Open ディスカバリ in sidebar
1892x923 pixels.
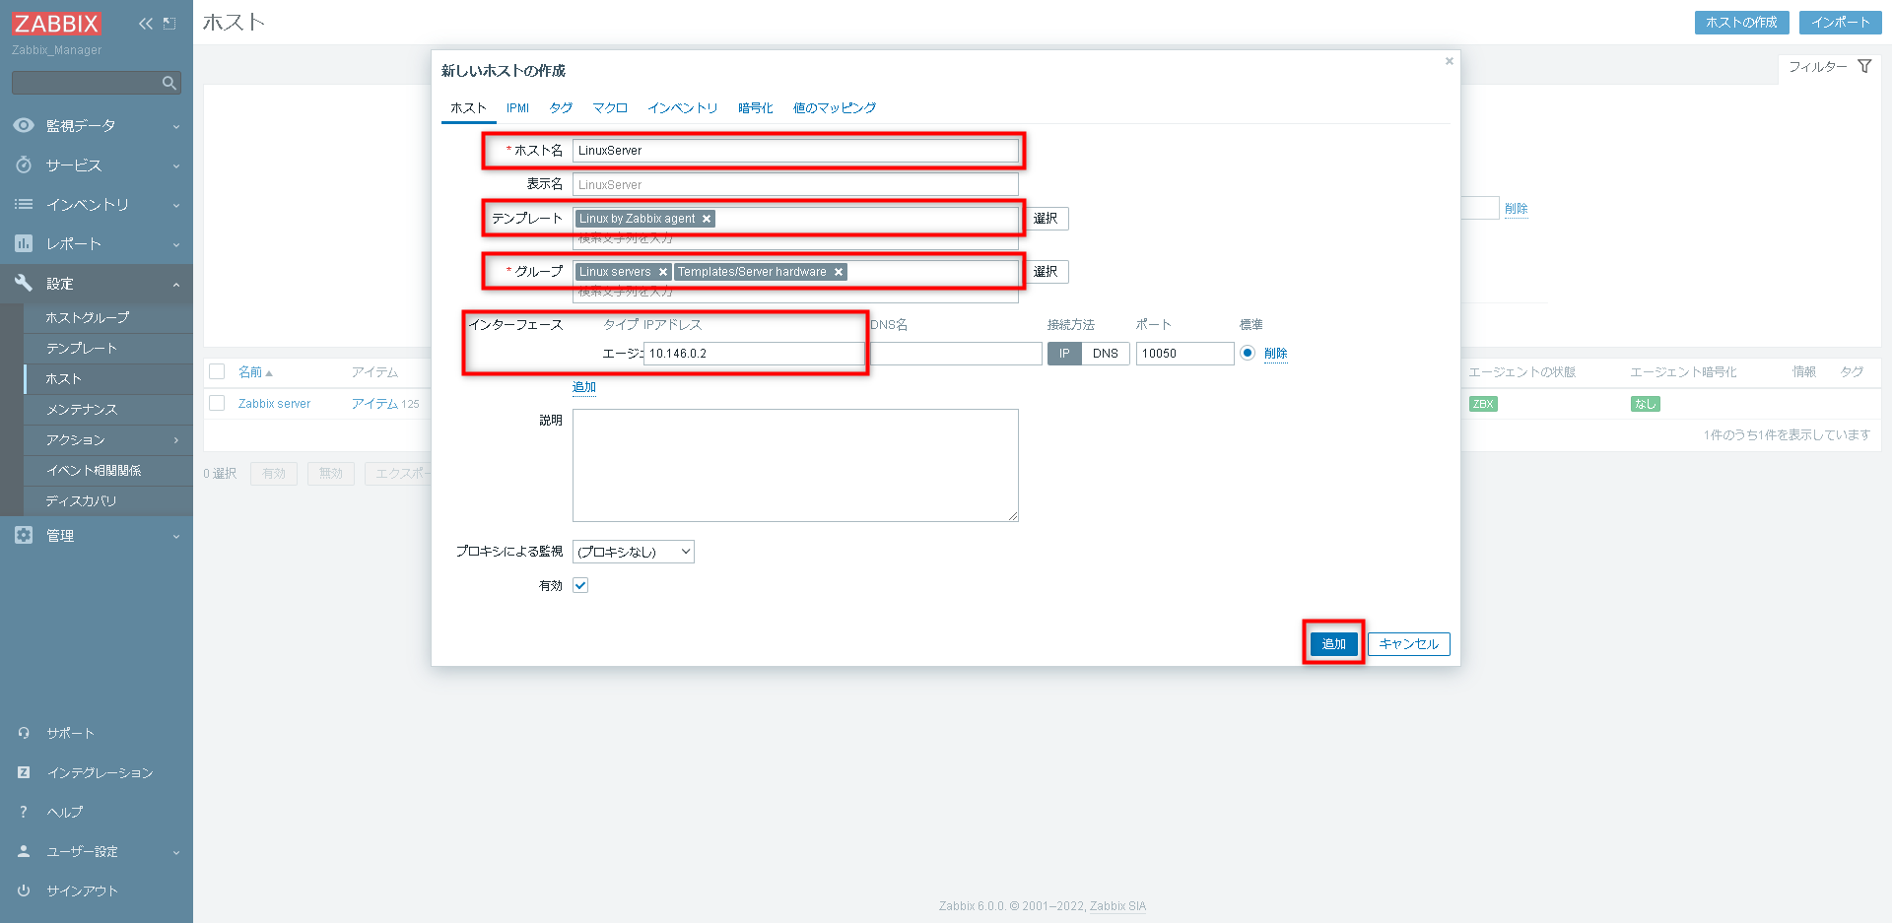(x=108, y=500)
